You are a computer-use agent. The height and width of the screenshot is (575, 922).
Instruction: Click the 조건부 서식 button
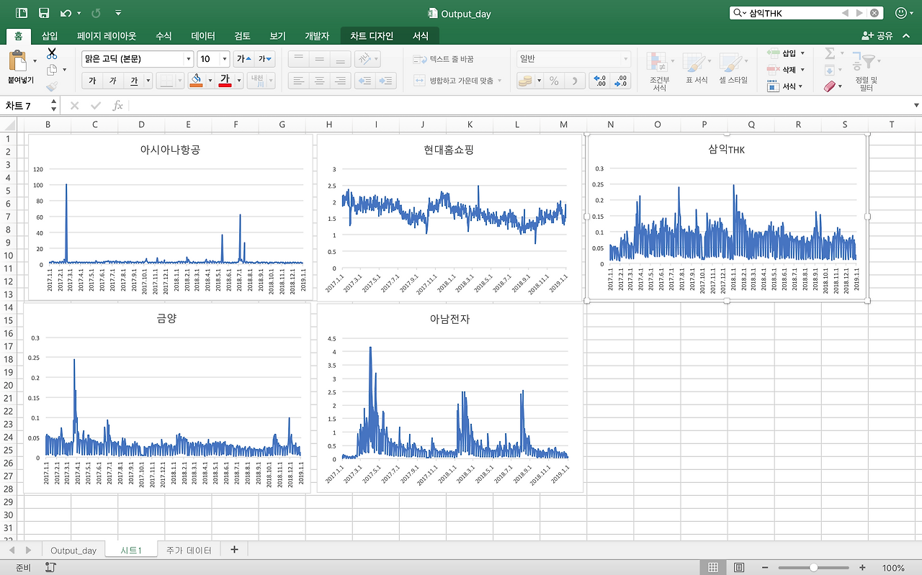click(x=659, y=71)
